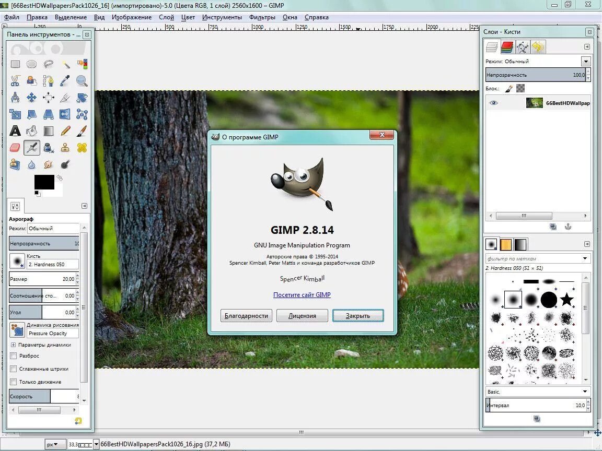Select the Bucket Fill tool
Image resolution: width=602 pixels, height=451 pixels.
32,131
